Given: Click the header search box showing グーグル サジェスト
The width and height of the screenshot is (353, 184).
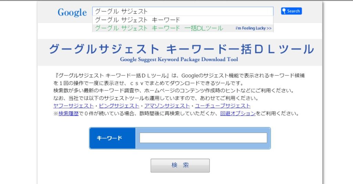Looking at the screenshot, I should coord(183,11).
